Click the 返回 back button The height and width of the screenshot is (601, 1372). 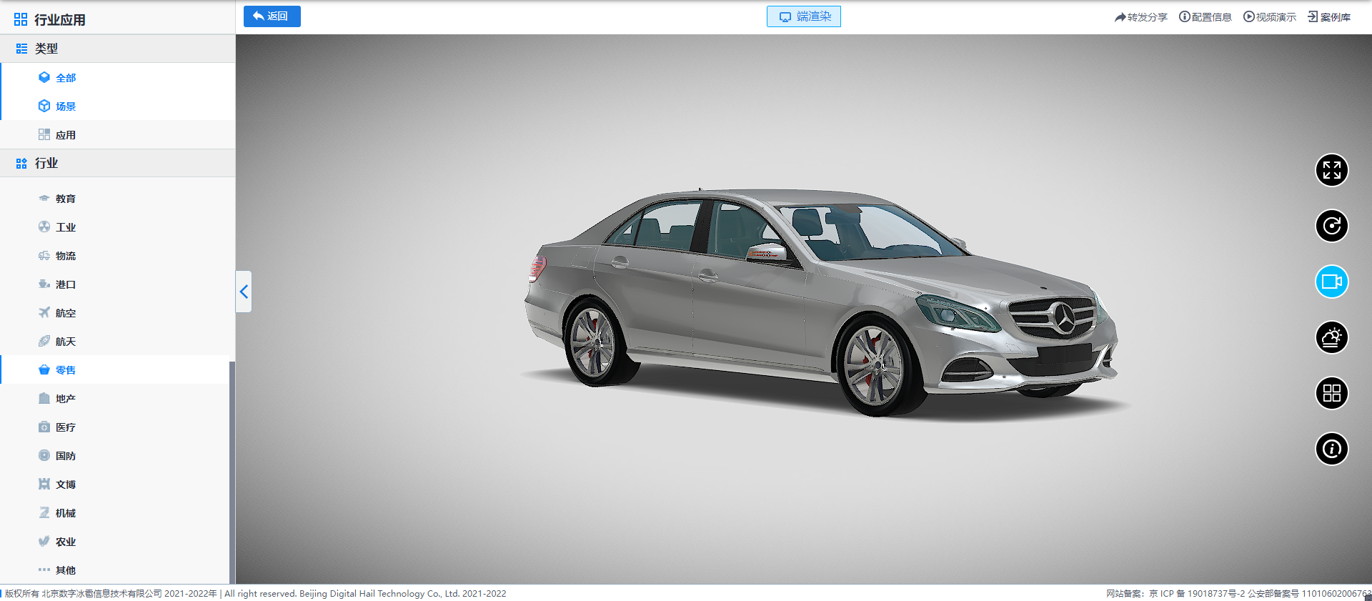click(x=272, y=16)
